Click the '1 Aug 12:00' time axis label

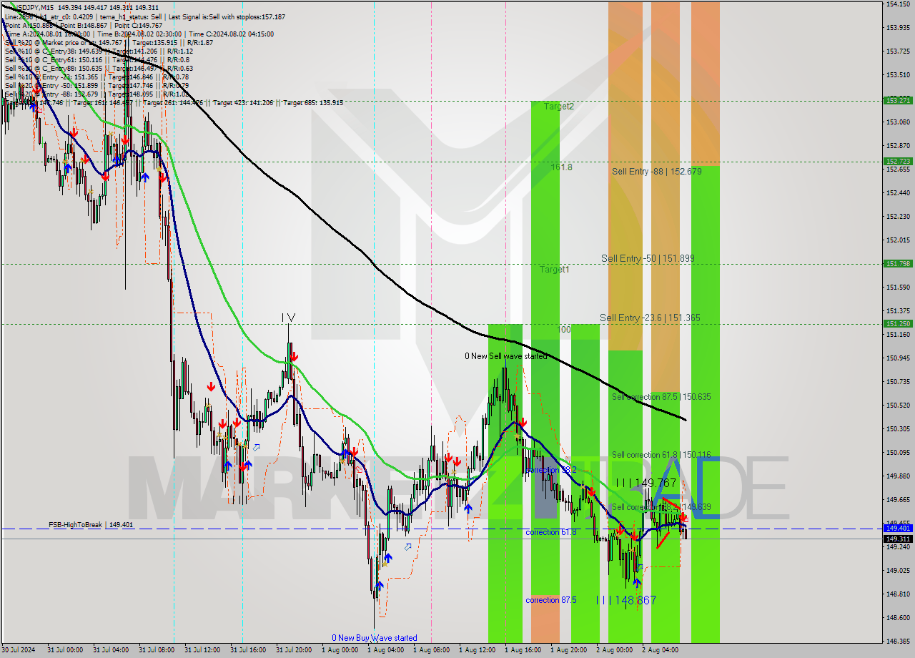[x=477, y=650]
